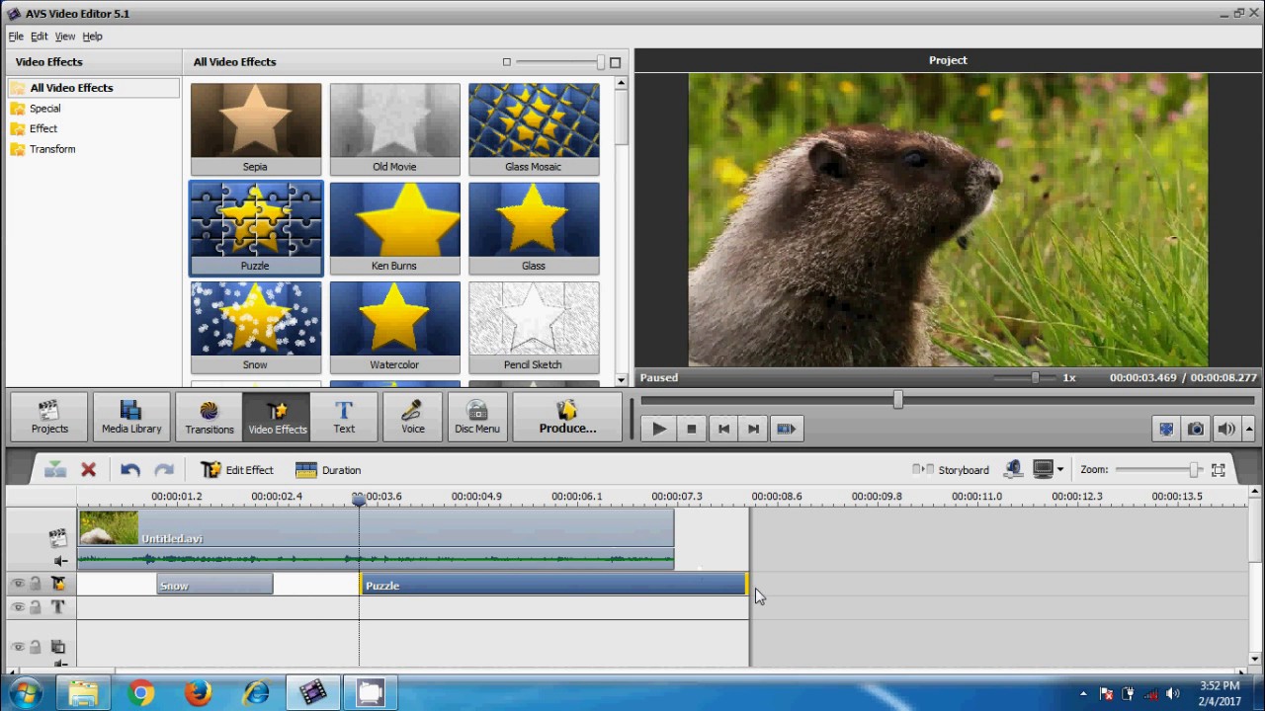Click the Edit Effect button
Viewport: 1265px width, 711px height.
tap(237, 470)
